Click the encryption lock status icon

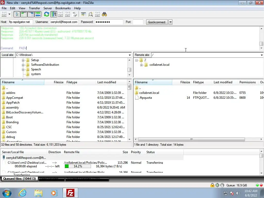tap(212, 185)
